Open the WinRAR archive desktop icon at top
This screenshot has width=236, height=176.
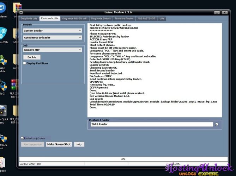[x=17, y=8]
